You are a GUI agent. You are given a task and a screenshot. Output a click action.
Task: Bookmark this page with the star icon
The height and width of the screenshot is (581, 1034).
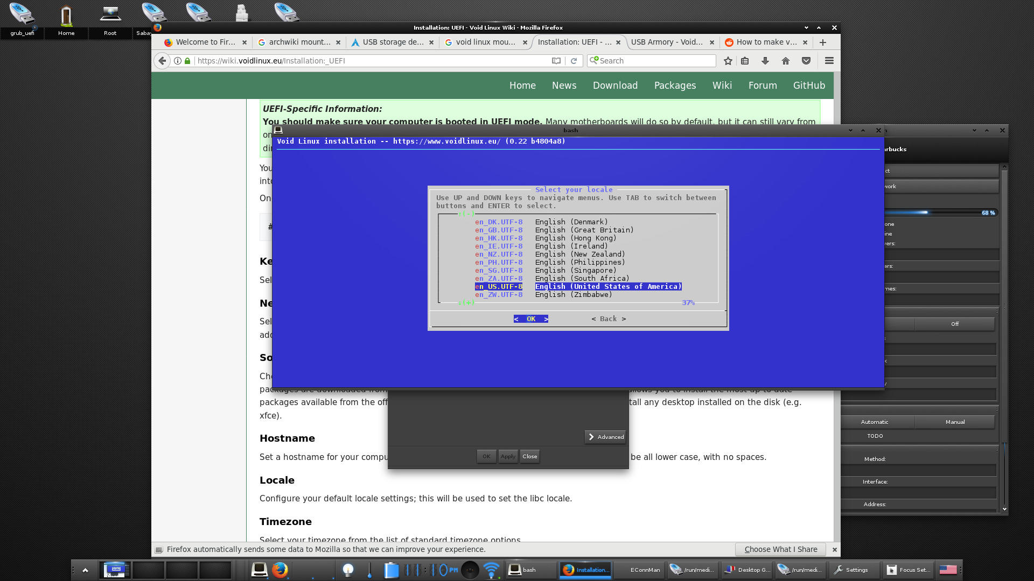tap(728, 61)
